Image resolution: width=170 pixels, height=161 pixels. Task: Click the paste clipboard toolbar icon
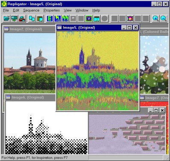pos(40,19)
